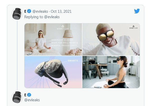This screenshot has height=106, width=148.
Task: Click the VIVE FLOW logo in the second image
Action: (134, 27)
